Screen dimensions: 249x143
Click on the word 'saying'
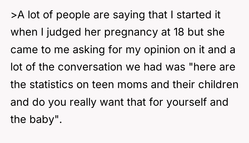pyautogui.click(x=129, y=15)
